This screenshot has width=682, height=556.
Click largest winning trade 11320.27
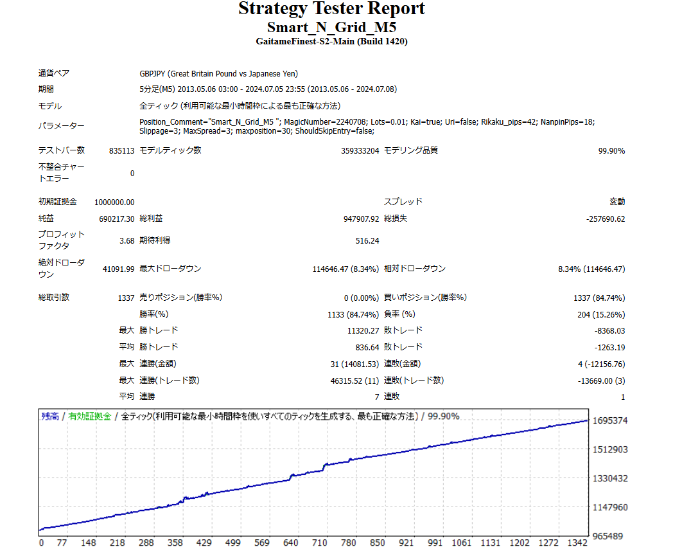click(363, 331)
